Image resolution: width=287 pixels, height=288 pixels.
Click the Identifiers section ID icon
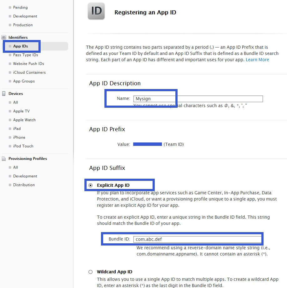point(4,37)
